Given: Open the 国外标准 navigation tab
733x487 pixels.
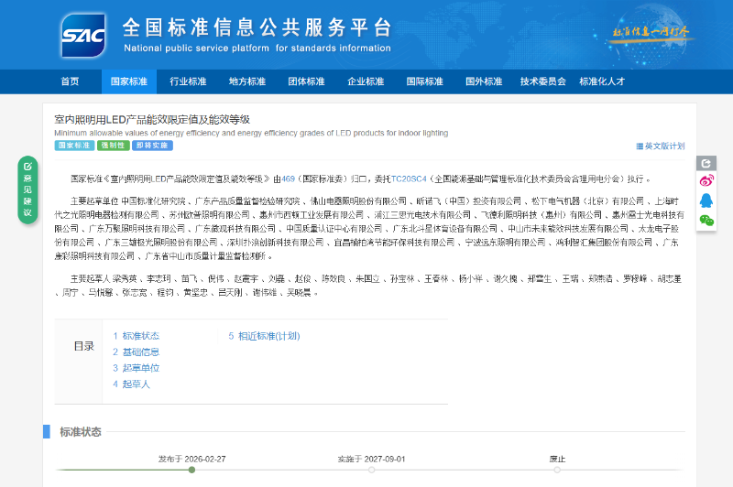Looking at the screenshot, I should [x=484, y=81].
